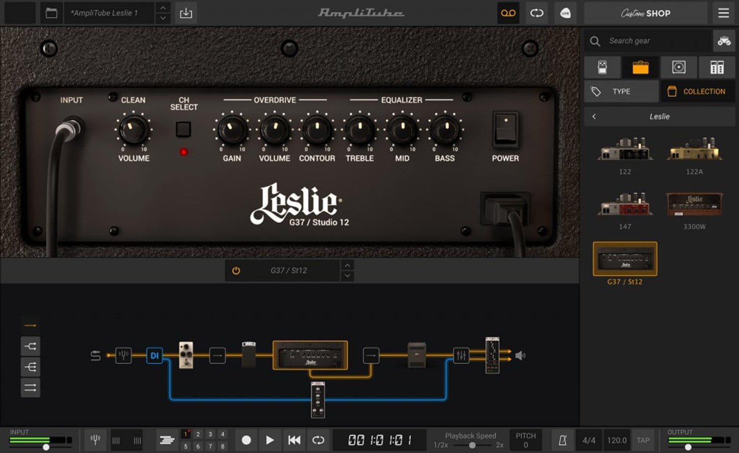Click the up arrow beside G37 / St12 selector
The height and width of the screenshot is (453, 739).
point(347,265)
